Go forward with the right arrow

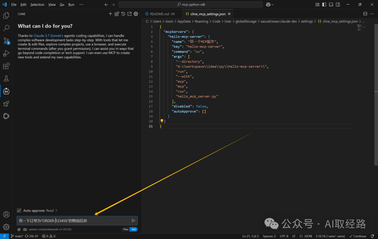pos(113,5)
